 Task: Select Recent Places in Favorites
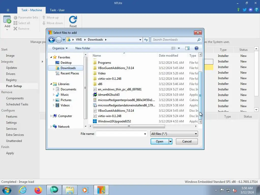click(70, 73)
